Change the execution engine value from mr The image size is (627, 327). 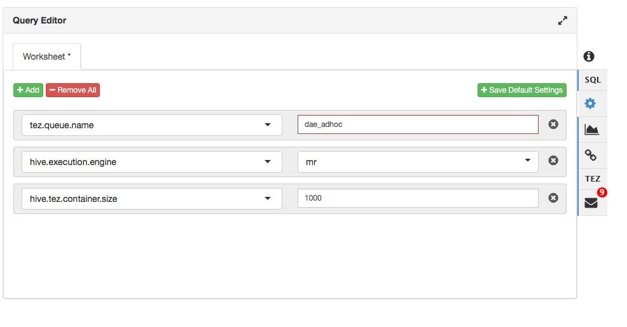click(418, 162)
